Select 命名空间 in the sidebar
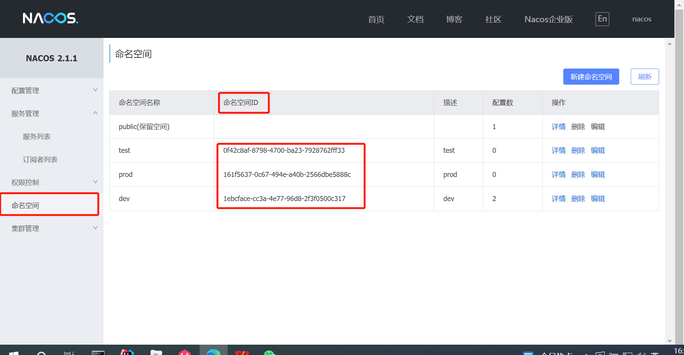684x355 pixels. (25, 206)
